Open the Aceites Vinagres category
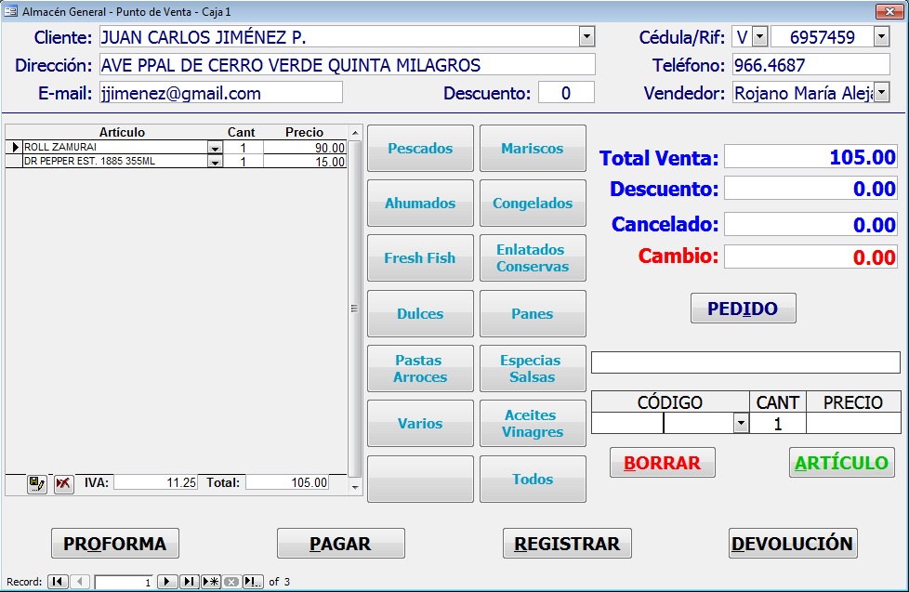 click(x=533, y=423)
